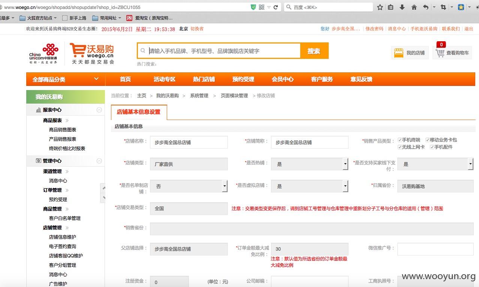Open the 是否虚拟店铺 dropdown

[x=310, y=186]
